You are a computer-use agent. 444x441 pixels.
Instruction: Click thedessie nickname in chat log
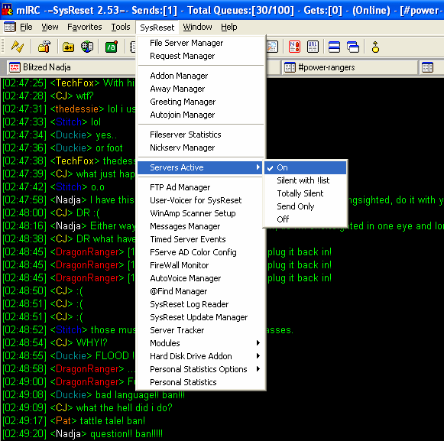[76, 109]
